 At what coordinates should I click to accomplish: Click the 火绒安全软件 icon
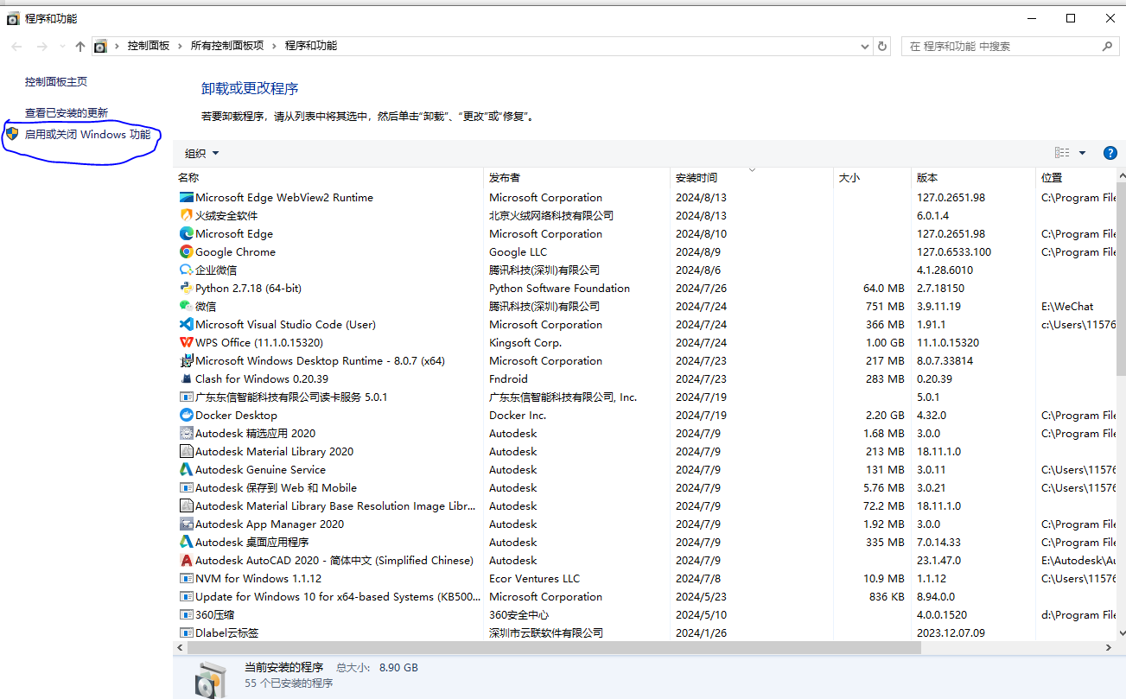click(x=187, y=215)
